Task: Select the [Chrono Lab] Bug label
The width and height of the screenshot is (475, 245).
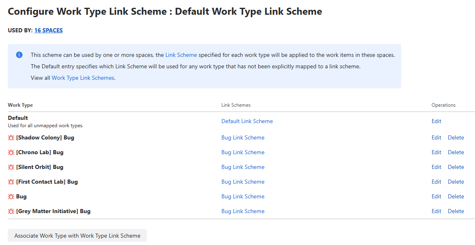Action: (40, 152)
